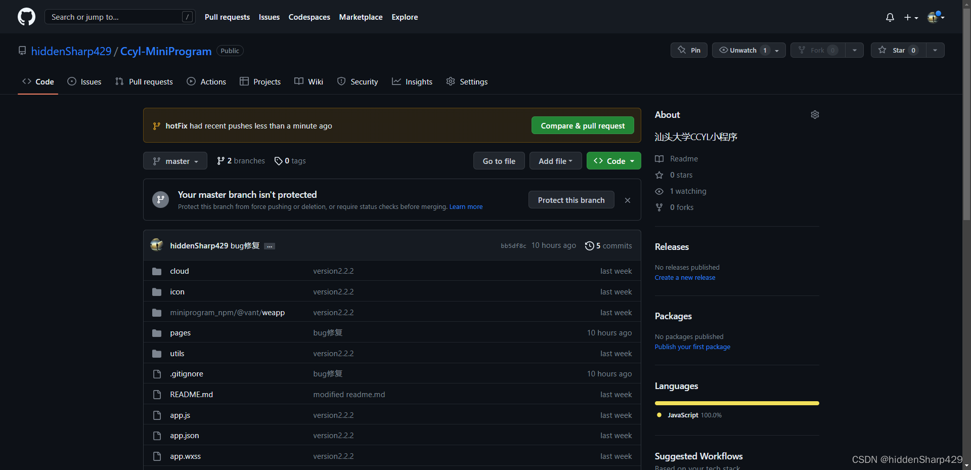Follow the Learn more link
Screen dimensions: 971x470
coord(466,207)
